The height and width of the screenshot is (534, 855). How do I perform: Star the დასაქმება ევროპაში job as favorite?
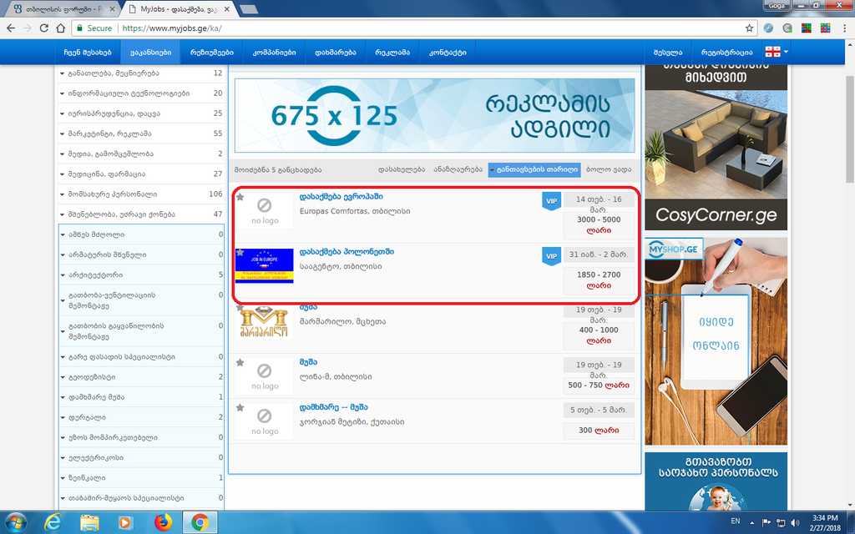[x=240, y=197]
